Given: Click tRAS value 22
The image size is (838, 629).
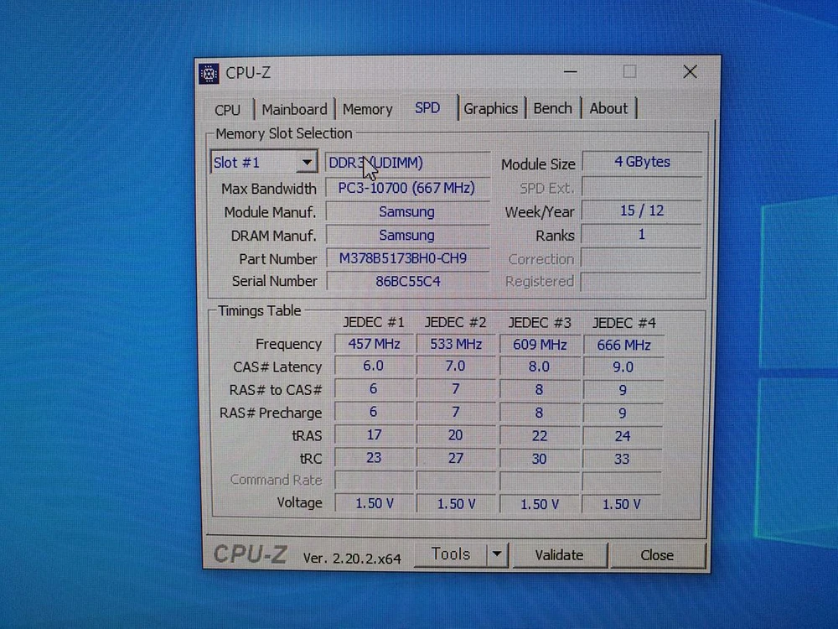Looking at the screenshot, I should click(x=539, y=436).
